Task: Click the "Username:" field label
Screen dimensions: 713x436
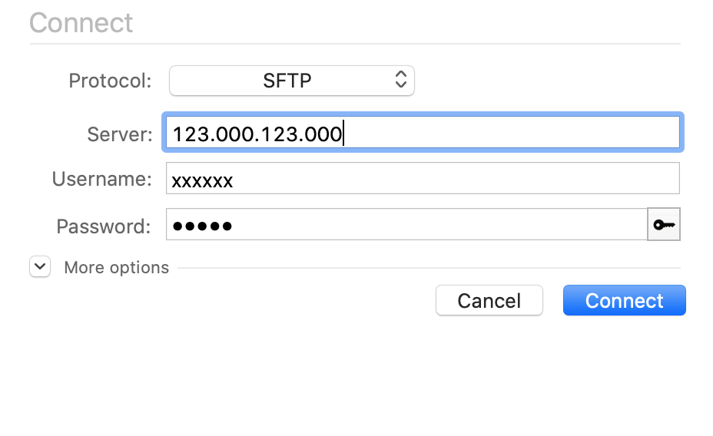Action: 102,180
